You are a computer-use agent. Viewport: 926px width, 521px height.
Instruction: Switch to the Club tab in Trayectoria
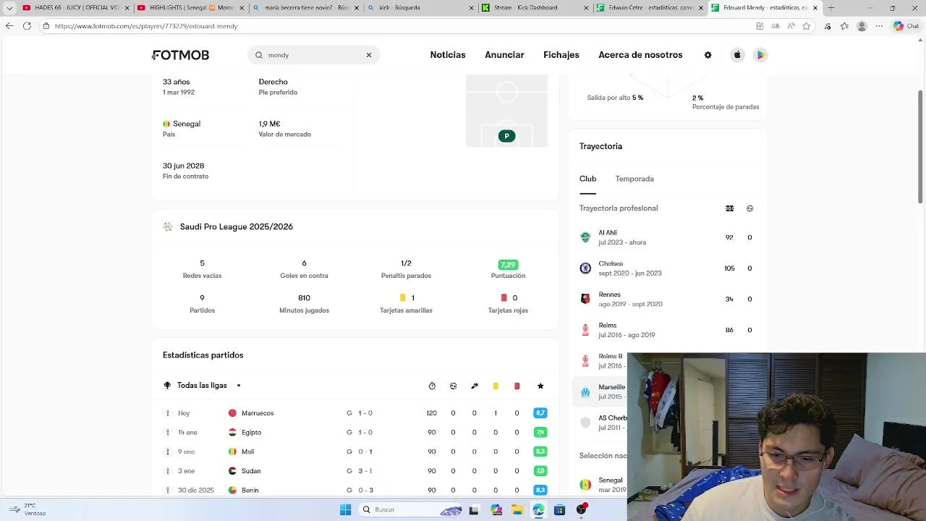pyautogui.click(x=587, y=179)
